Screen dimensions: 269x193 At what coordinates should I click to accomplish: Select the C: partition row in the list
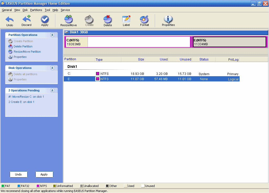pos(152,74)
